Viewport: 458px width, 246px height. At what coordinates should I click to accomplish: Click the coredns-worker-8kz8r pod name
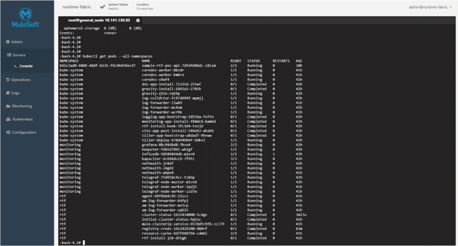click(163, 70)
